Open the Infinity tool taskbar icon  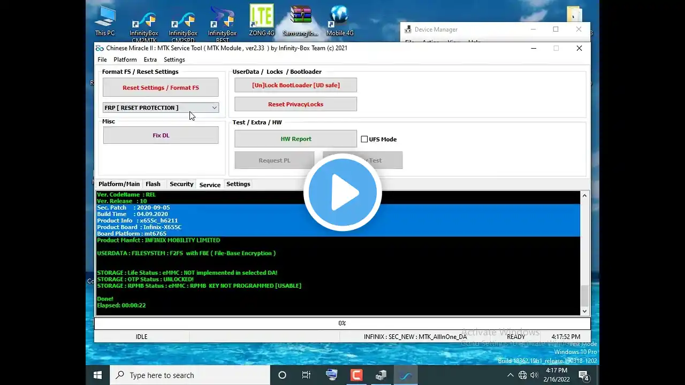[x=406, y=375]
